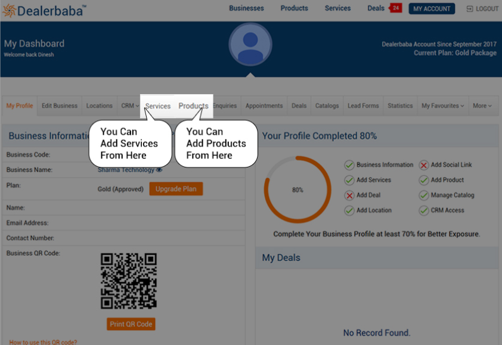Expand the My Favourites dropdown
The width and height of the screenshot is (502, 345).
click(x=443, y=105)
